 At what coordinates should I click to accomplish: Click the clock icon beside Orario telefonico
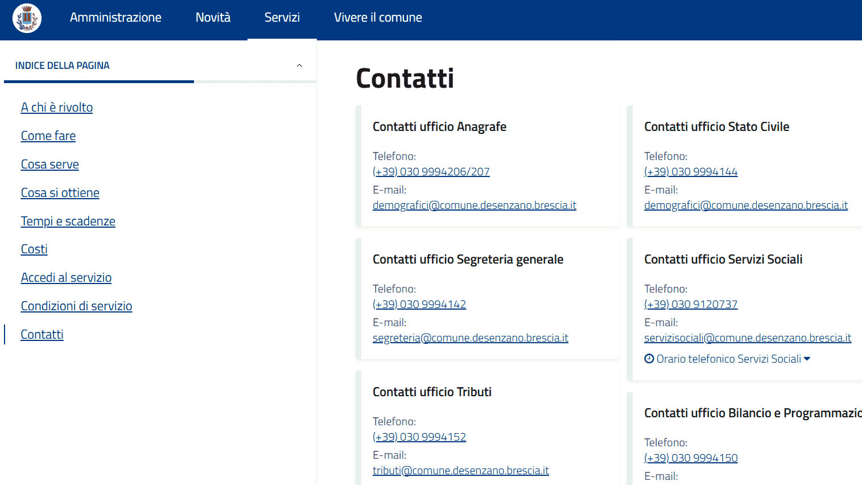tap(649, 359)
